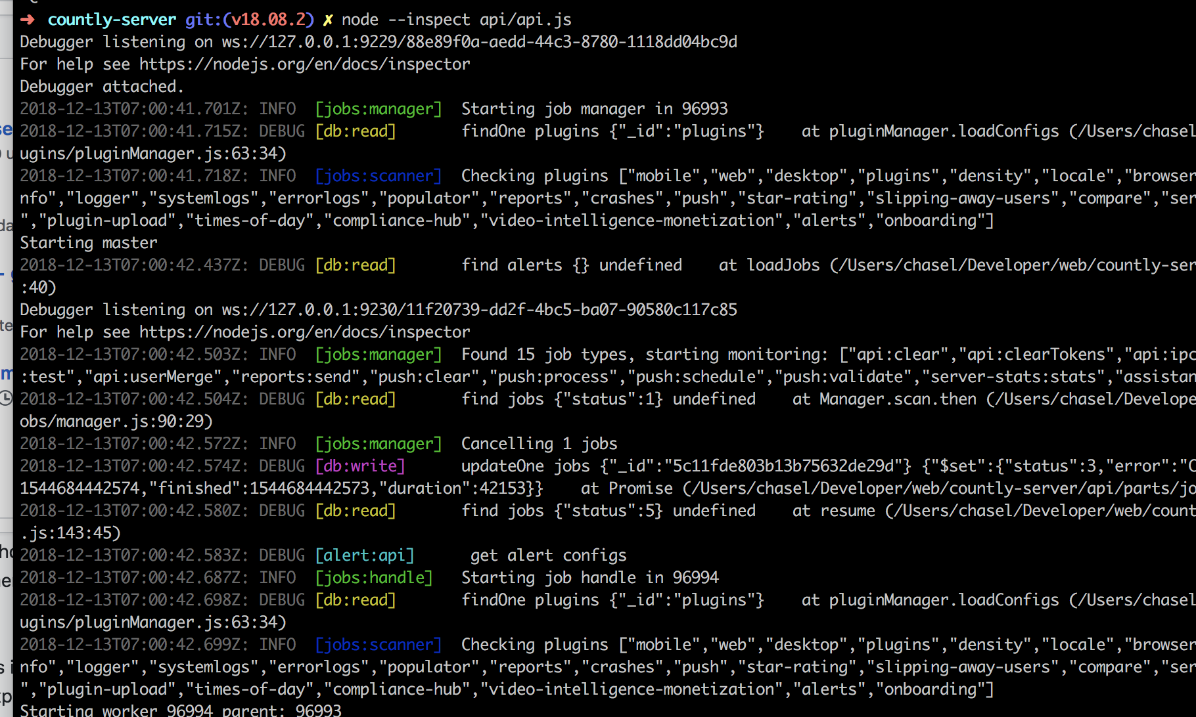The width and height of the screenshot is (1196, 717).
Task: Click the yellow ✗ dirty marker in the prompt
Action: point(327,20)
